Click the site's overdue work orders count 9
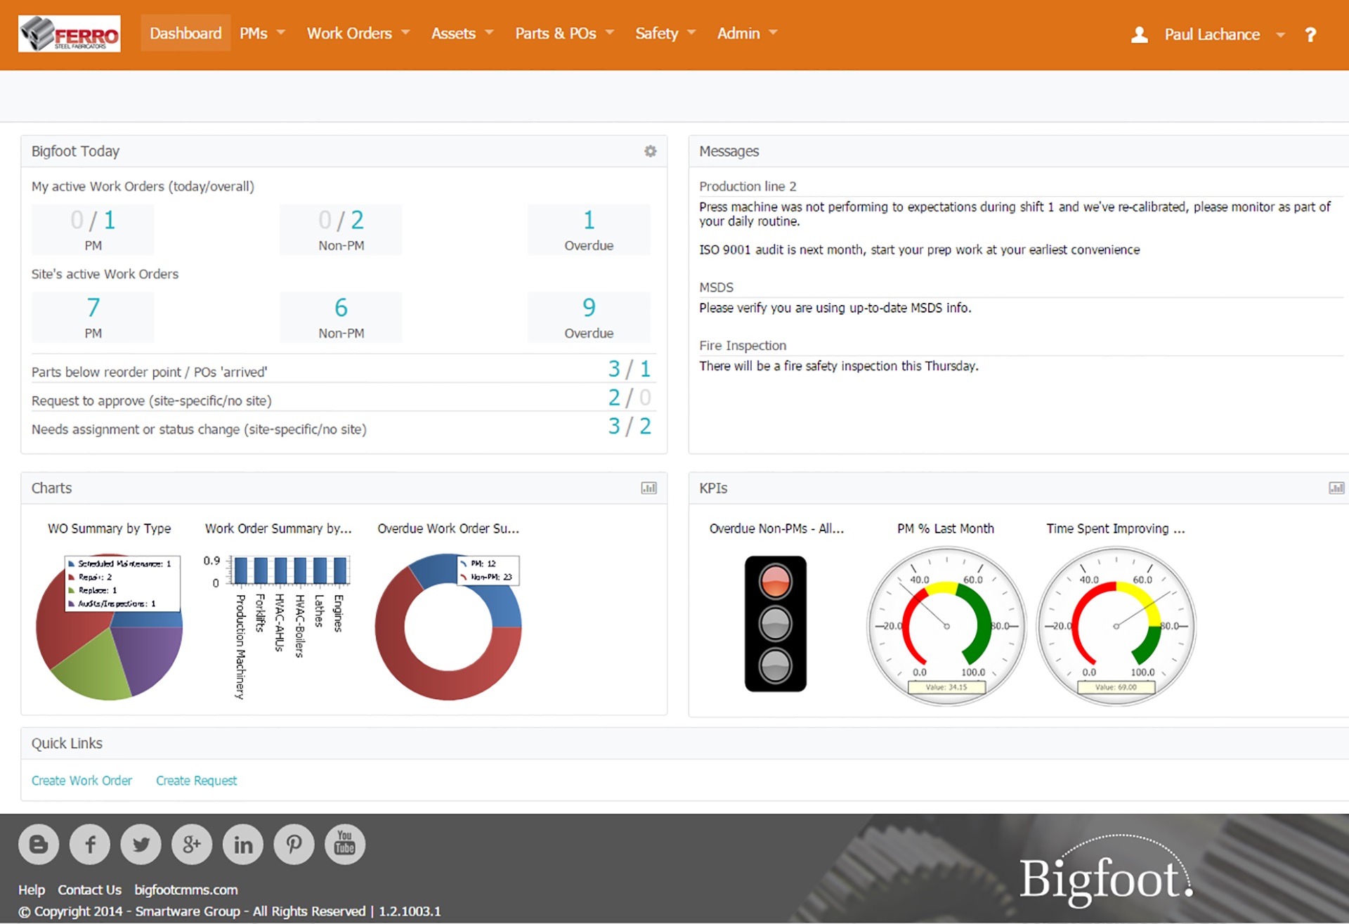Viewport: 1349px width, 924px height. 589,308
